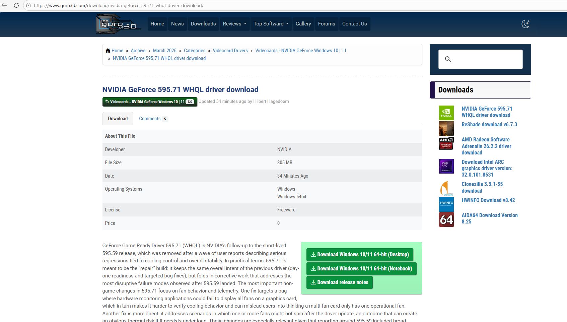Screen dimensions: 567x322
Task: Open the NVIDIA logo thumbnail in Downloads
Action: 446,113
